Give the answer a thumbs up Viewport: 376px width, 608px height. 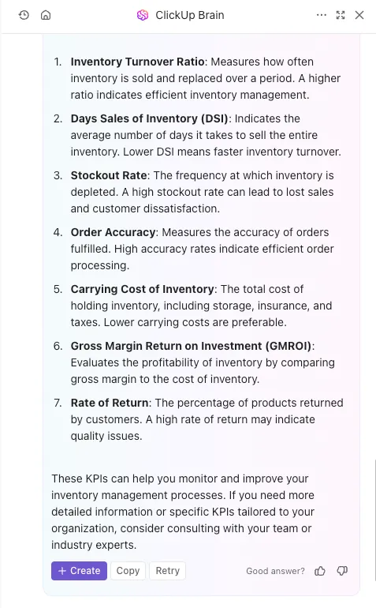point(320,571)
